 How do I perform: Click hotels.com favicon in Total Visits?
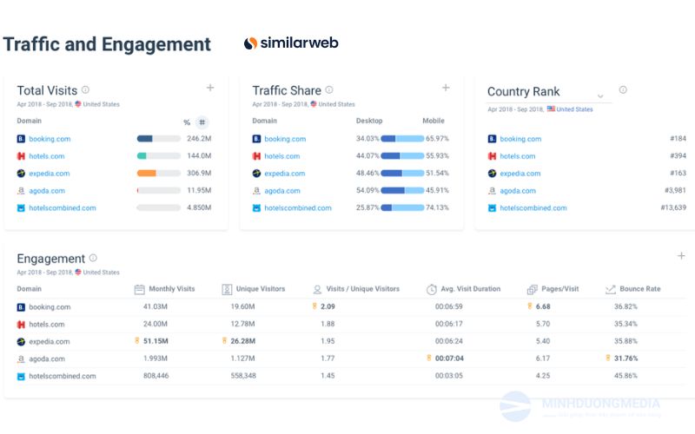[21, 156]
